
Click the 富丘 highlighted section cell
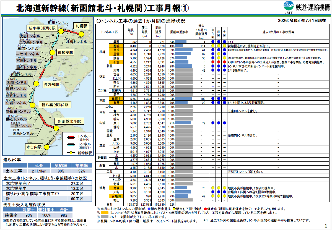point(116,50)
